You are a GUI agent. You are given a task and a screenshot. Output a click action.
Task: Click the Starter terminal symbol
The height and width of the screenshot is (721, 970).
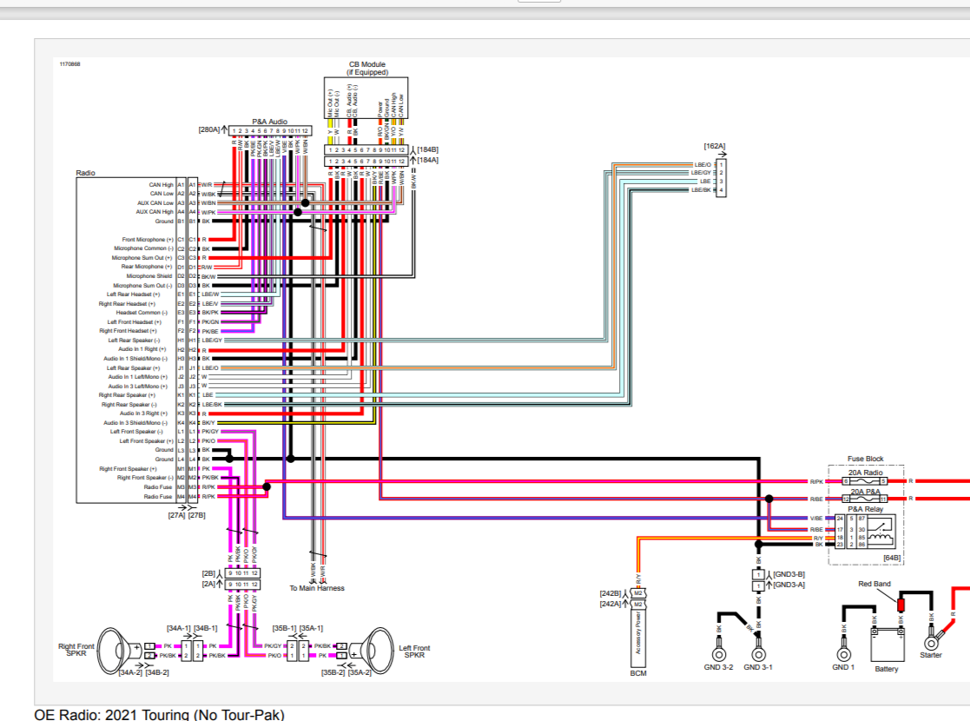tap(932, 642)
